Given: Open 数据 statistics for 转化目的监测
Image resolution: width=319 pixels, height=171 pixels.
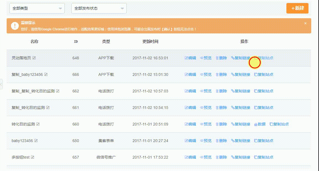Looking at the screenshot, I should coord(260,124).
